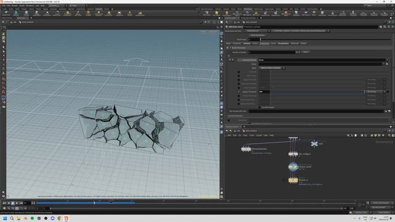Add a shelf tab with the left shelf plus icon
The image size is (395, 222).
click(112, 9)
